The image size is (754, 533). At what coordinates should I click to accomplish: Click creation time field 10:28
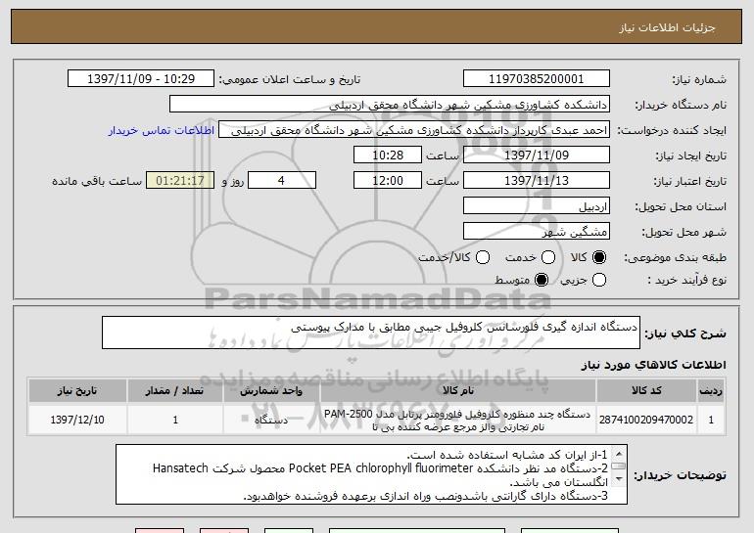pos(388,155)
